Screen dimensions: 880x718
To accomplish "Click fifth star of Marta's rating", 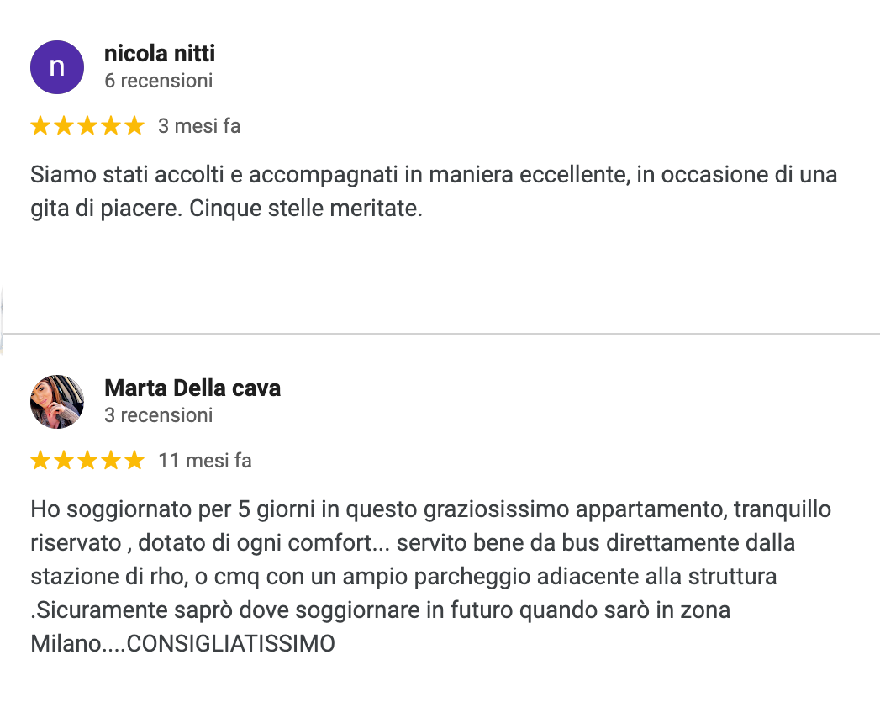I will click(134, 461).
